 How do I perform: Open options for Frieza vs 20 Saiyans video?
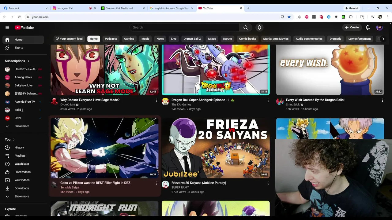pos(268,183)
